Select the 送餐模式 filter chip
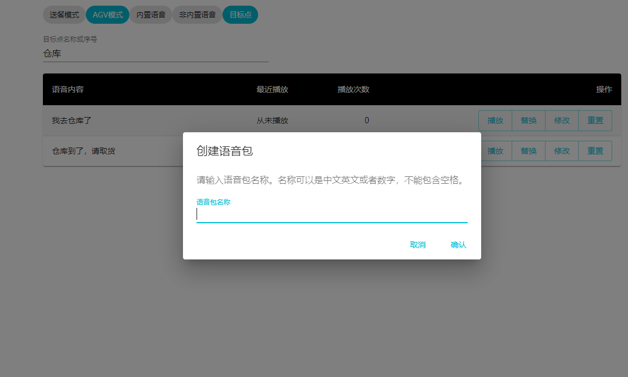628x377 pixels. point(64,15)
